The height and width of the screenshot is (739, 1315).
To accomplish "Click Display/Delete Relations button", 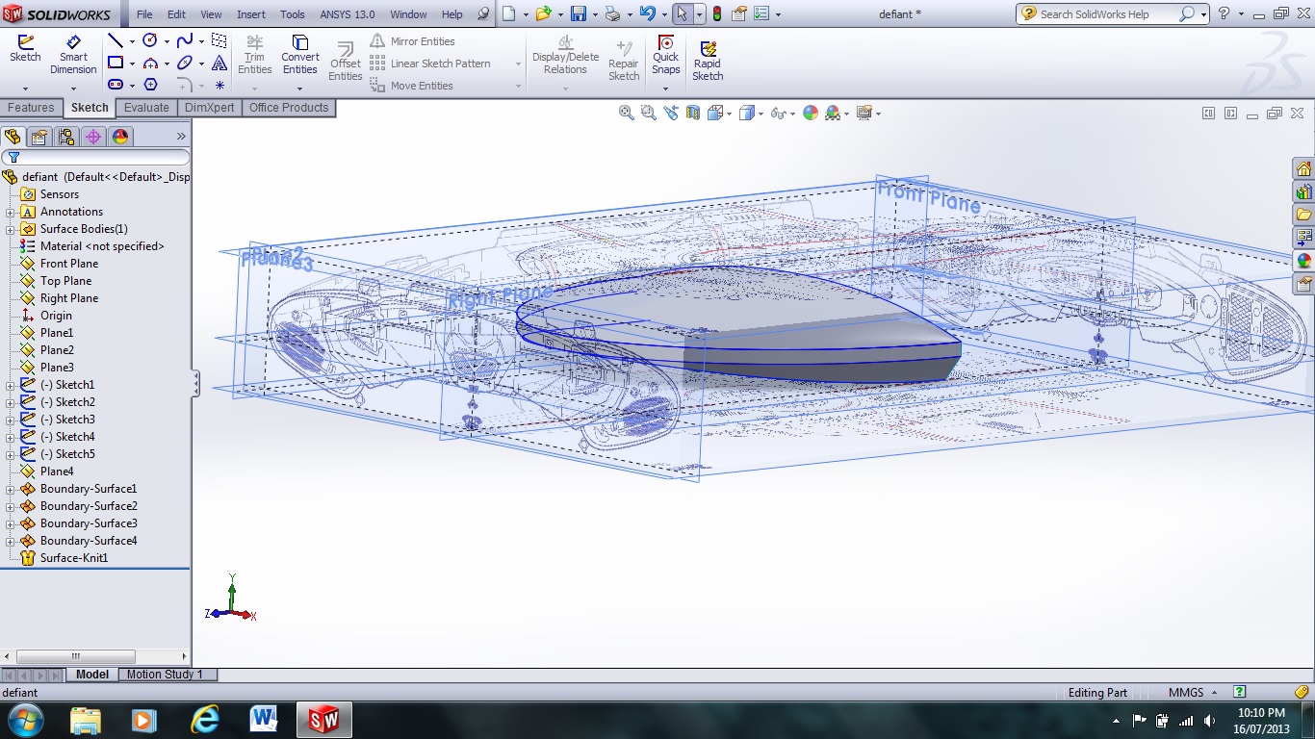I will 565,55.
